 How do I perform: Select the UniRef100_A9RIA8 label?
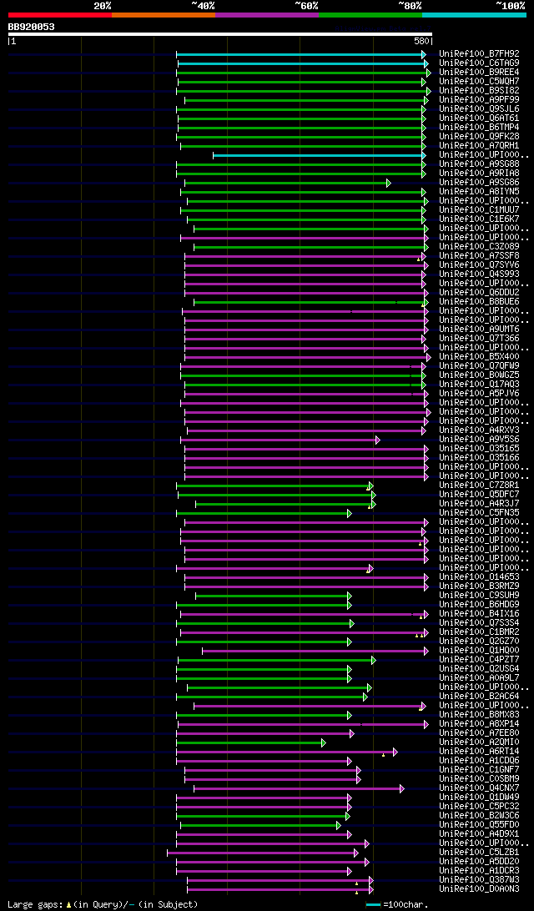tap(480, 174)
